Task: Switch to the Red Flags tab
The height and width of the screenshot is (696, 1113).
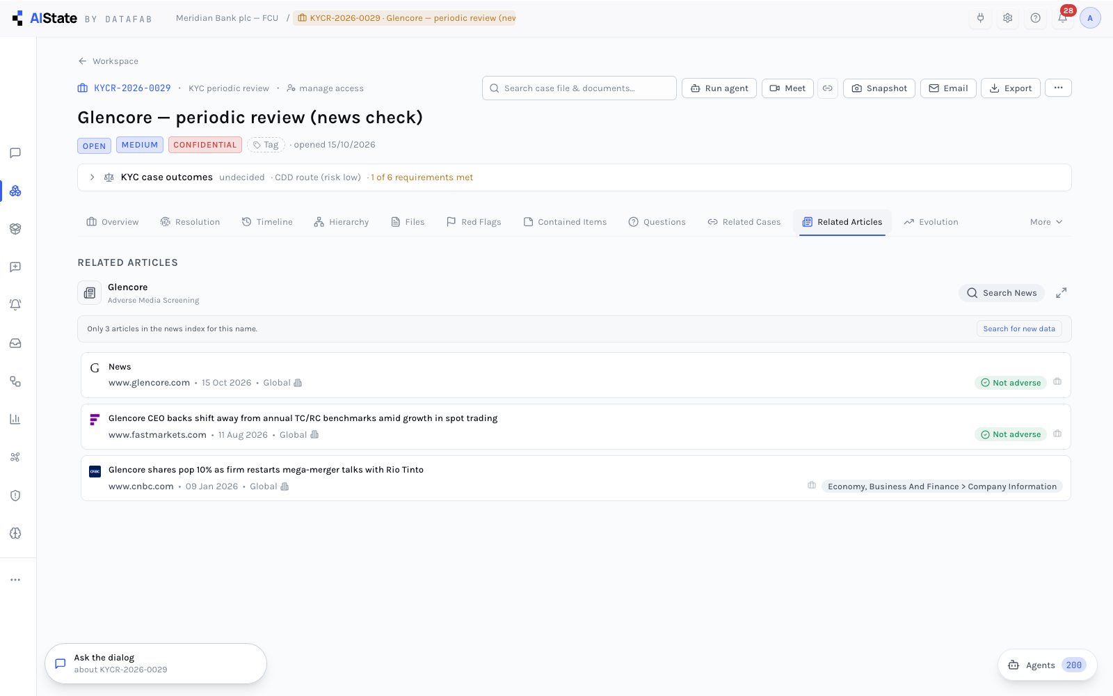Action: pyautogui.click(x=474, y=222)
